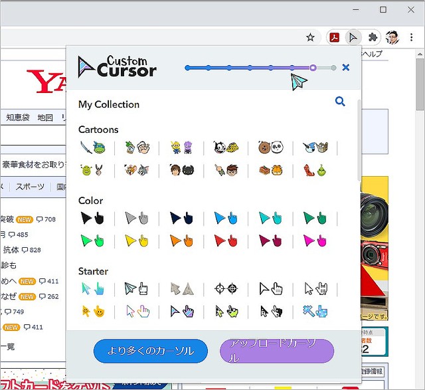This screenshot has height=390, width=425.
Task: Open the My Collection section
Action: [x=109, y=104]
